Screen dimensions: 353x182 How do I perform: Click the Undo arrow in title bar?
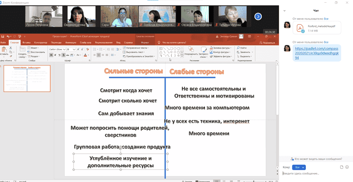click(8, 37)
